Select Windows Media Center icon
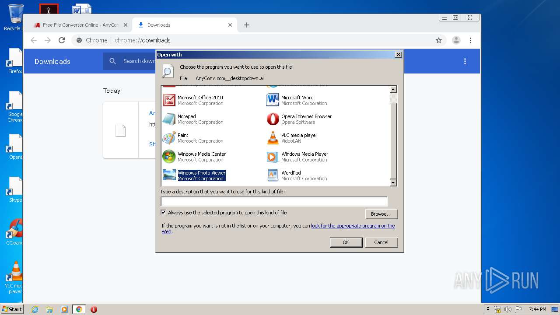 click(169, 157)
